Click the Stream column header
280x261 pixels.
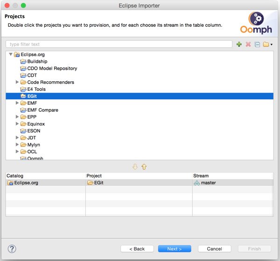(201, 176)
